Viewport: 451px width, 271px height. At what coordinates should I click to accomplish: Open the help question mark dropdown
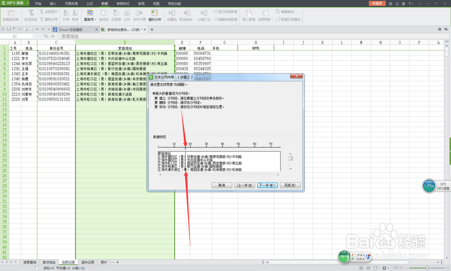411,4
